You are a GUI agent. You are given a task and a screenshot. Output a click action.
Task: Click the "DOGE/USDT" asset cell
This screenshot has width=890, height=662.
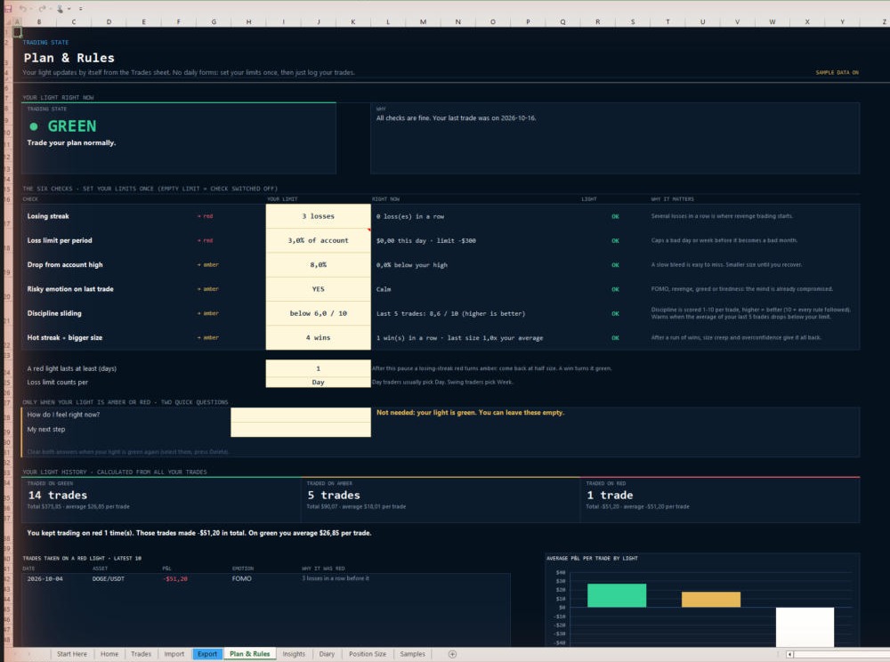click(x=109, y=578)
